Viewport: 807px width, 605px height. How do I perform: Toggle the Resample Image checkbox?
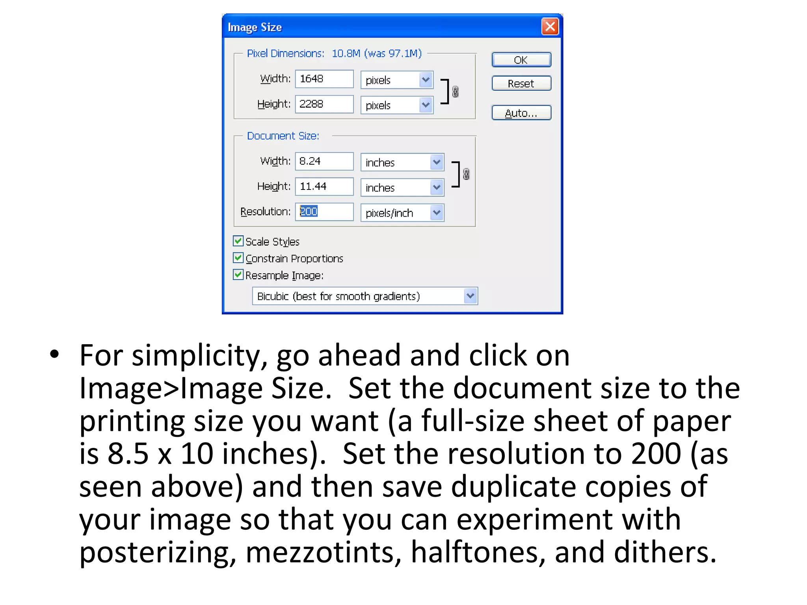click(238, 275)
